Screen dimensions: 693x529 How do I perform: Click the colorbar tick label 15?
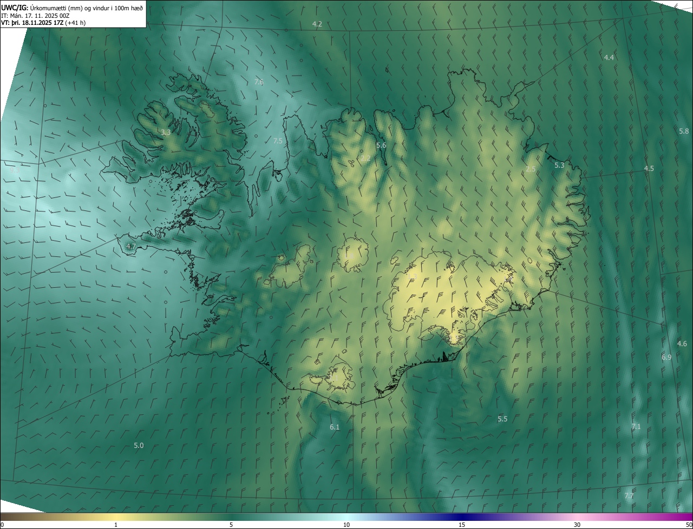[x=462, y=525]
